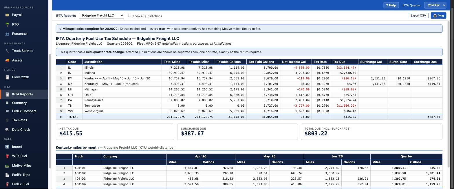
Task: Select the West Virginia jurisdiction row
Action: (x=249, y=111)
